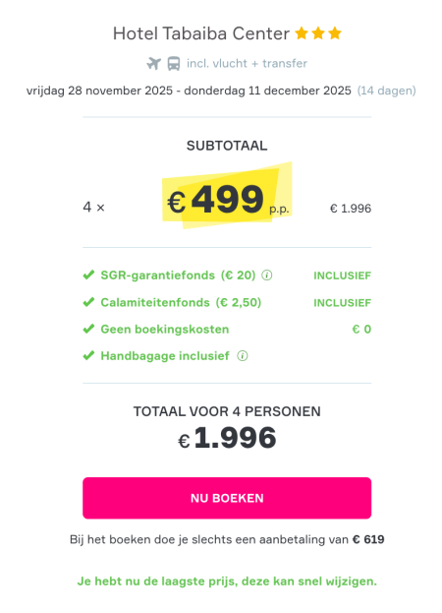The width and height of the screenshot is (442, 613).
Task: Open info icon next to SGR-garantiefonds
Action: [267, 276]
